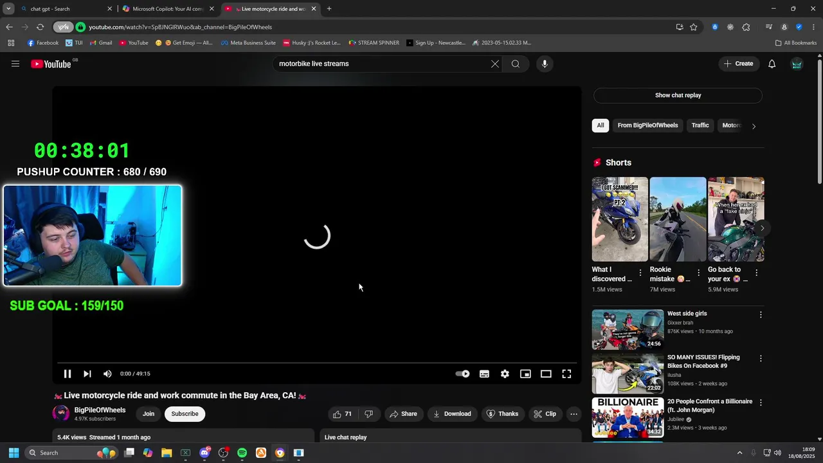Select the From BigPileOfWheels chip
Screen dimensions: 823x463
coord(647,125)
